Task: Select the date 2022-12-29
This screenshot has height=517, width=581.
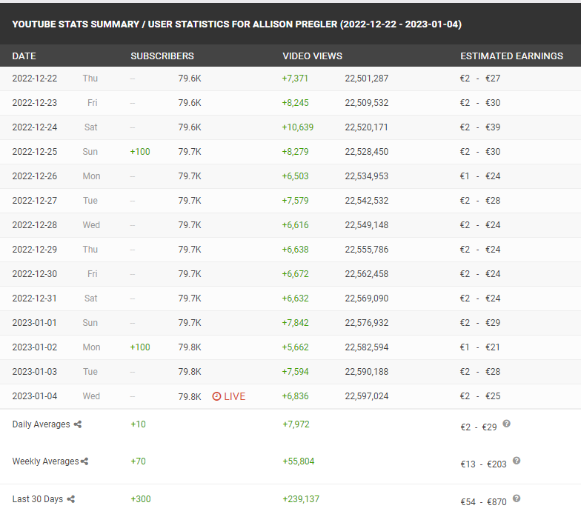Action: point(35,250)
